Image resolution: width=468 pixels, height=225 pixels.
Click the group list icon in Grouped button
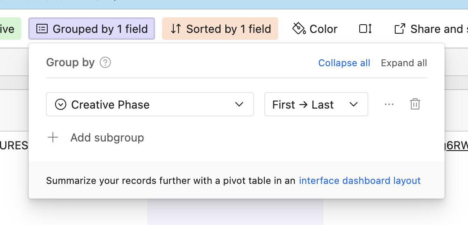42,29
